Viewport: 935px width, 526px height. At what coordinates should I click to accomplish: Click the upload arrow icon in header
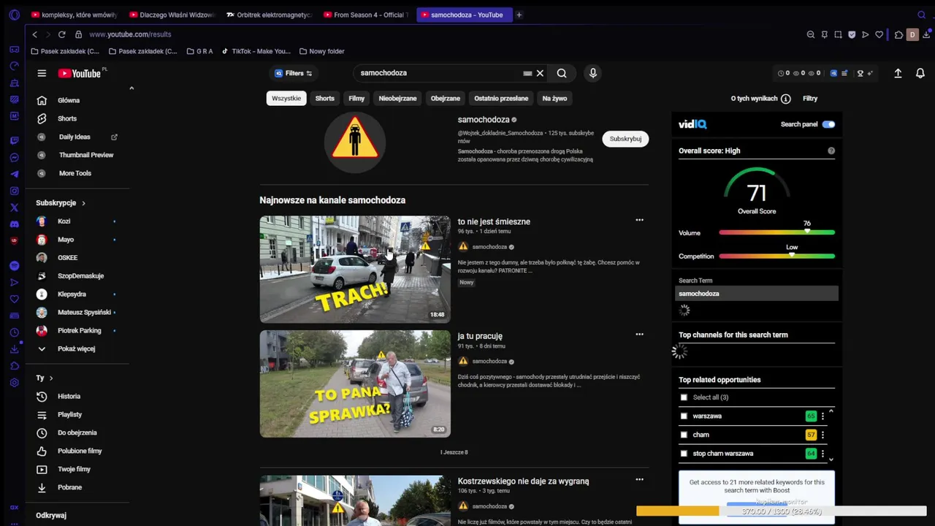[898, 73]
